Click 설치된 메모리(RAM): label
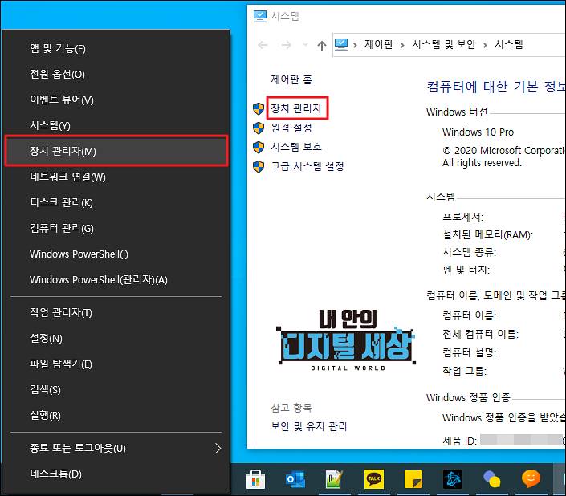This screenshot has width=566, height=496. (x=487, y=235)
